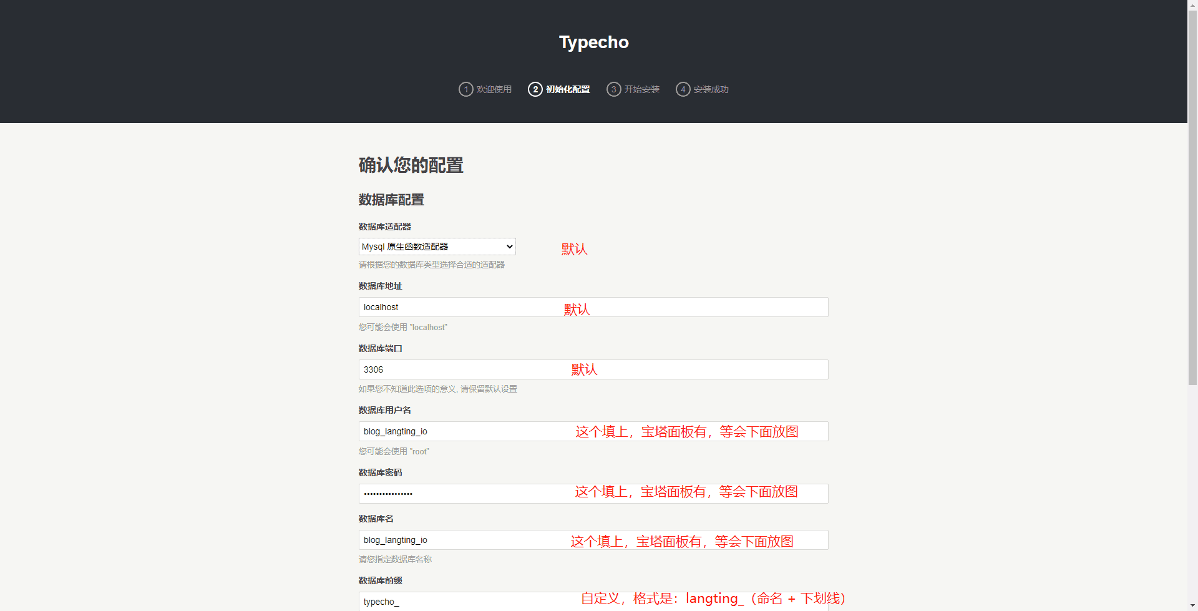Viewport: 1198px width, 611px height.
Task: Click the scrollbar down arrow
Action: [x=1192, y=606]
